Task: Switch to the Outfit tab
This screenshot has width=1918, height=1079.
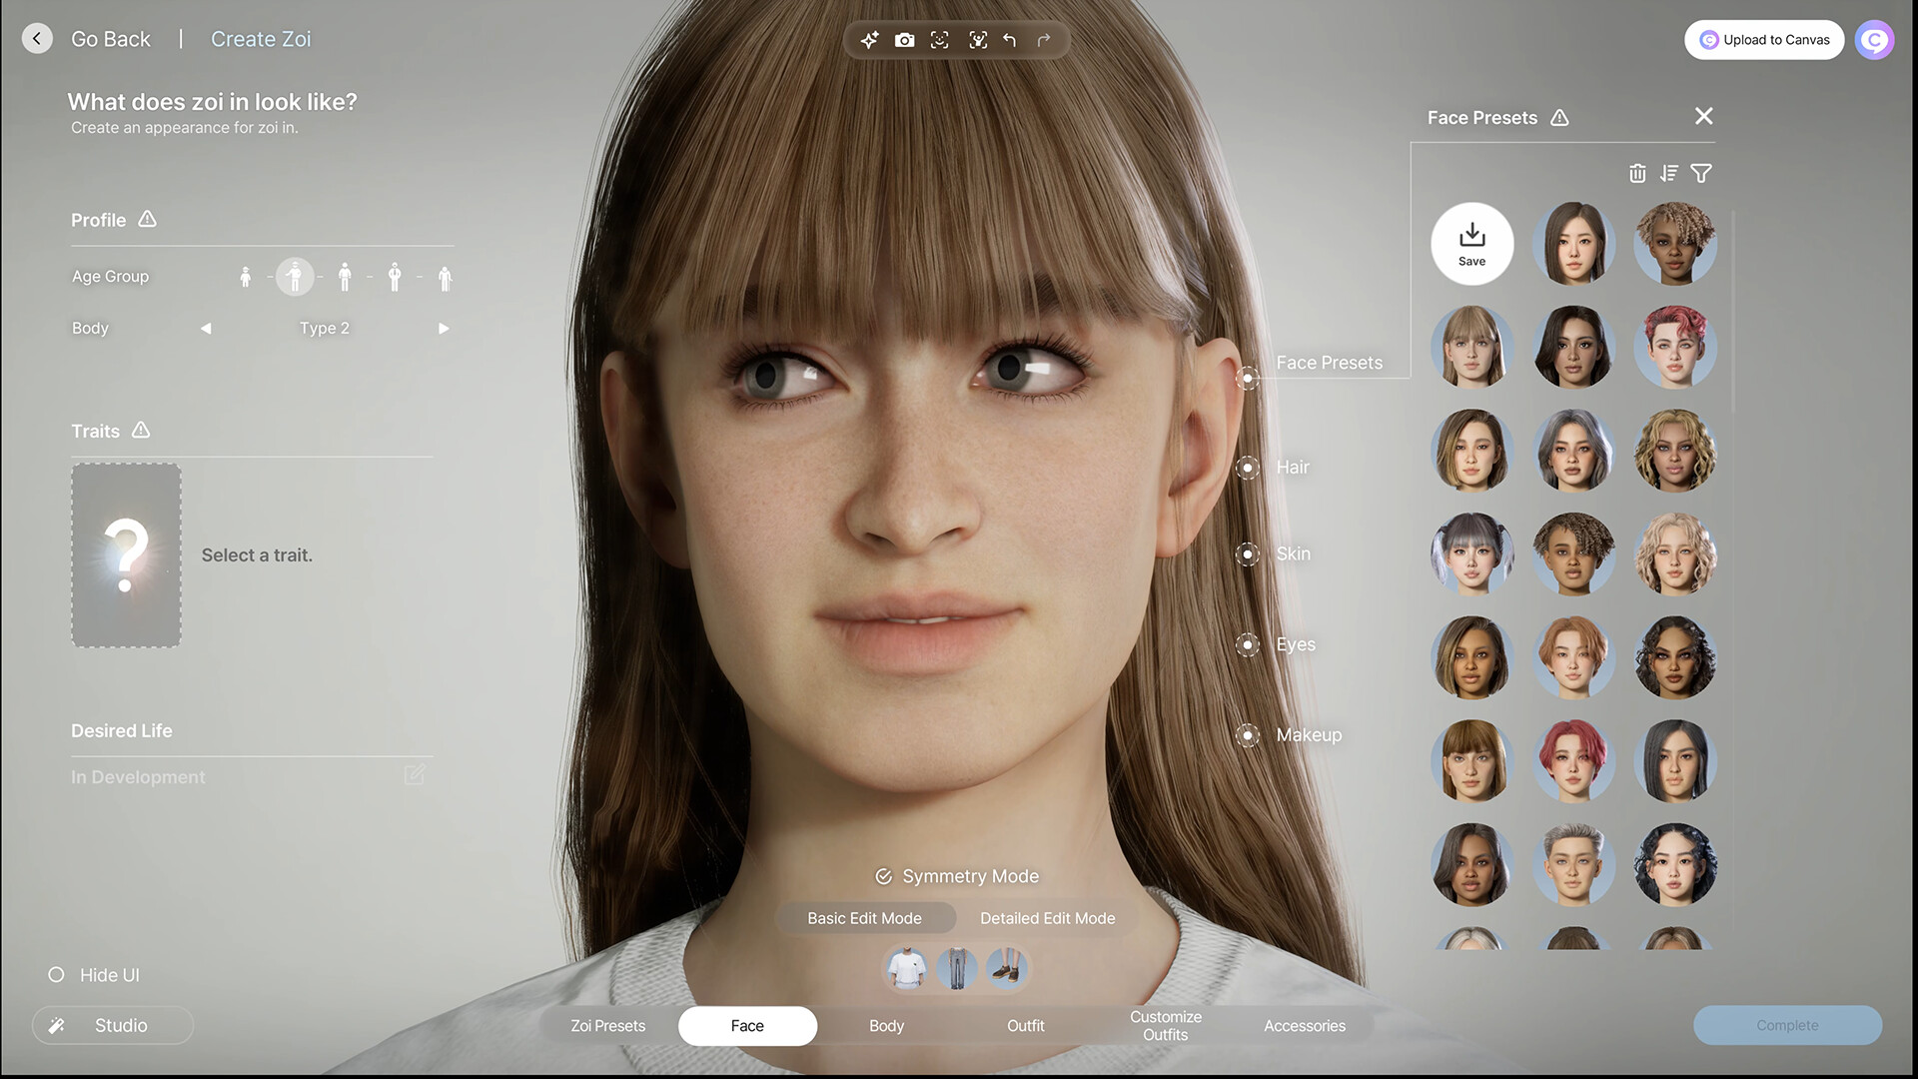Action: [1025, 1025]
